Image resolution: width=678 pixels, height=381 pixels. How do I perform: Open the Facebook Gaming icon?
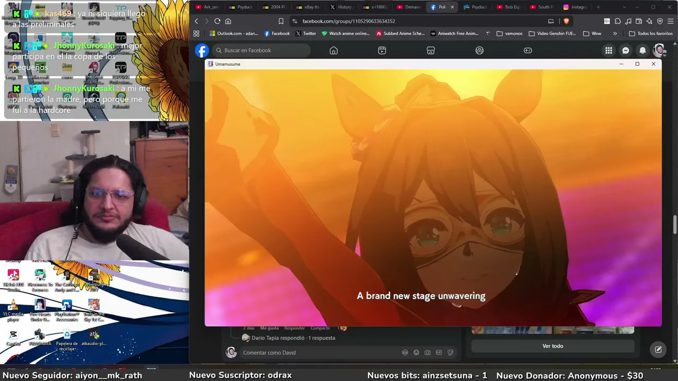[x=528, y=50]
